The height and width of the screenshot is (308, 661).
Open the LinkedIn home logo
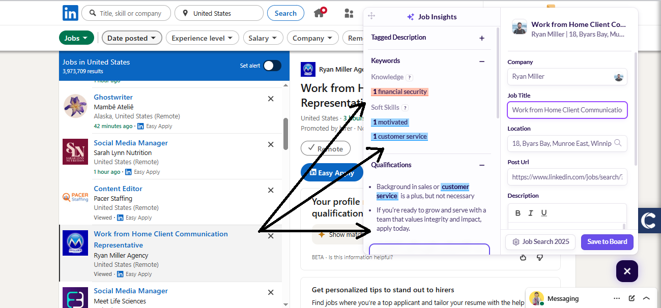[70, 13]
